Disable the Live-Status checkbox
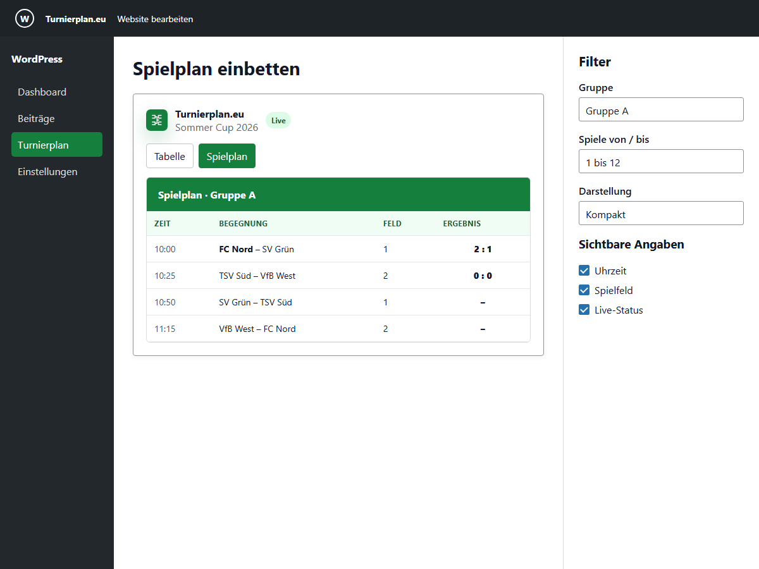This screenshot has width=759, height=569. [x=584, y=310]
